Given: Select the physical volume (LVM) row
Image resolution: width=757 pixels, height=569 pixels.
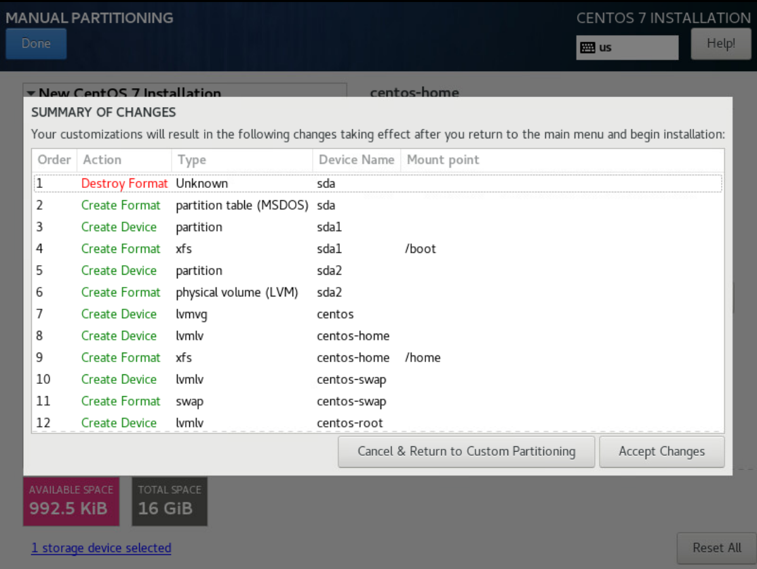Looking at the screenshot, I should point(378,292).
